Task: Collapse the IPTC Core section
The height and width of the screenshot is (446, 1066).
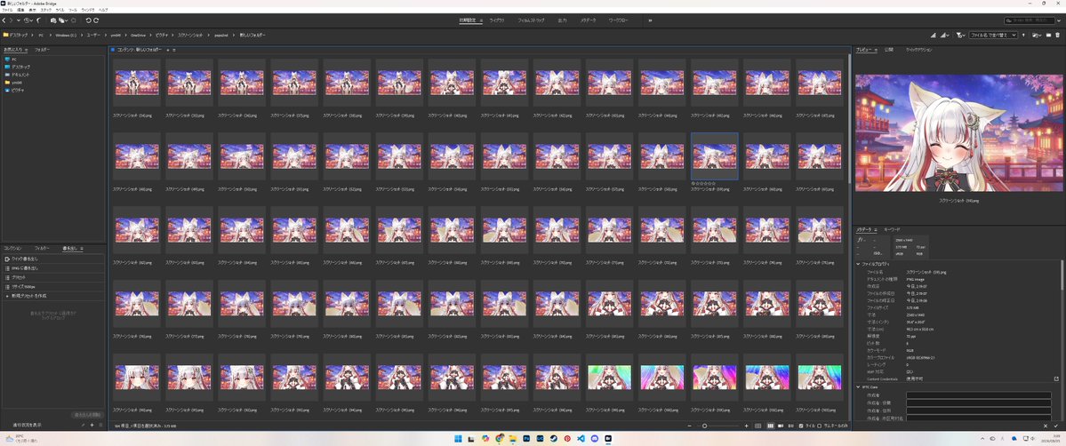Action: [x=858, y=386]
